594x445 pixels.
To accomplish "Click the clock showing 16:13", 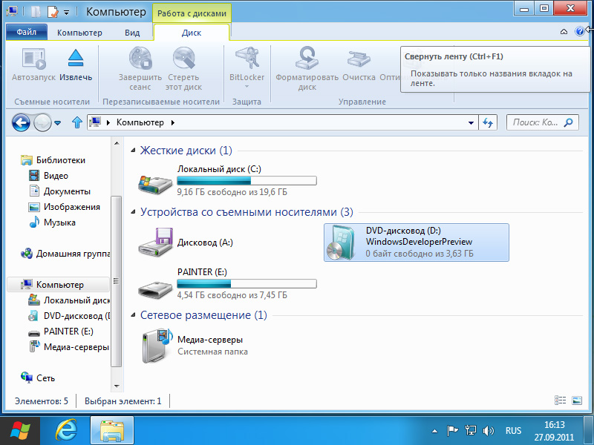I will pos(554,424).
